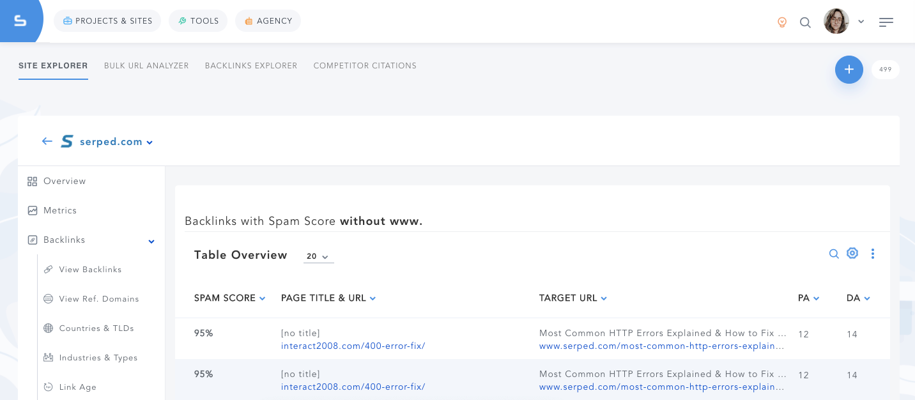Click the Metrics chart icon
Screen dimensions: 915x400
(33, 211)
